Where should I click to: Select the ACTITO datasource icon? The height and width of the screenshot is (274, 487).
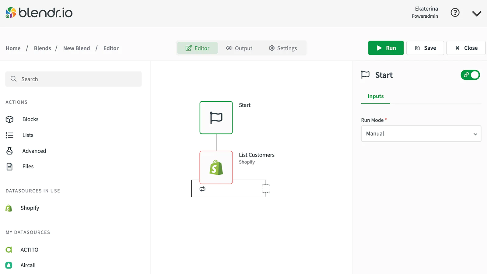point(9,250)
